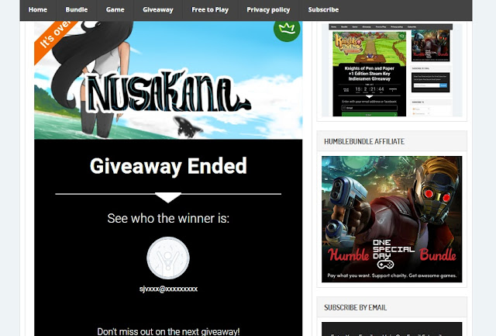Click the white triangle divider marker
Viewport: 496px width, 336px height.
click(x=168, y=197)
